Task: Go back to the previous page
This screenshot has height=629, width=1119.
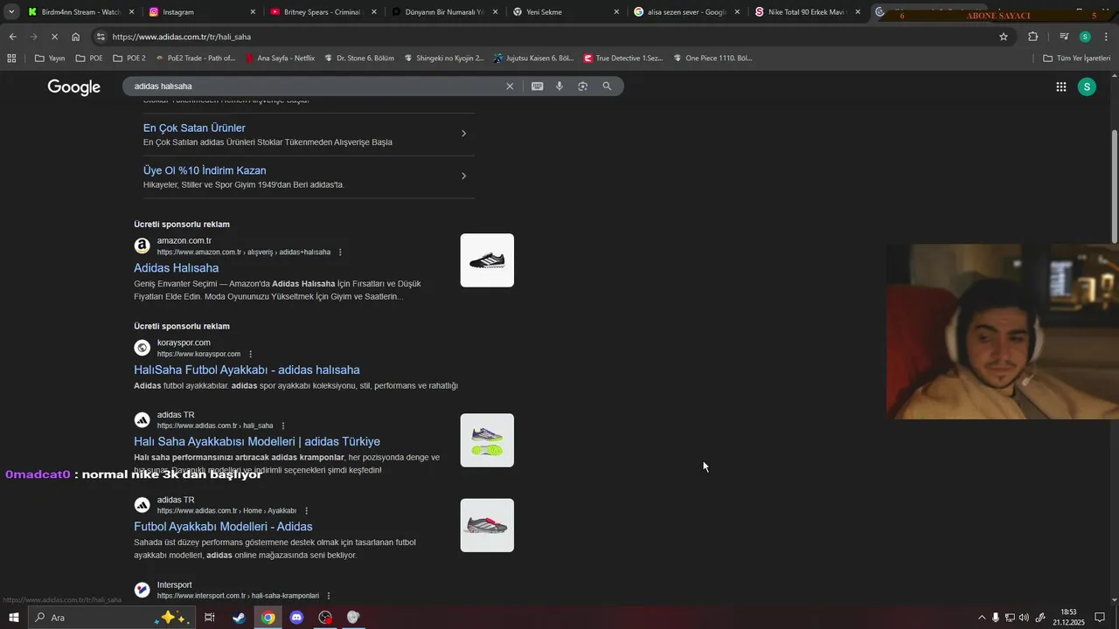Action: [12, 37]
